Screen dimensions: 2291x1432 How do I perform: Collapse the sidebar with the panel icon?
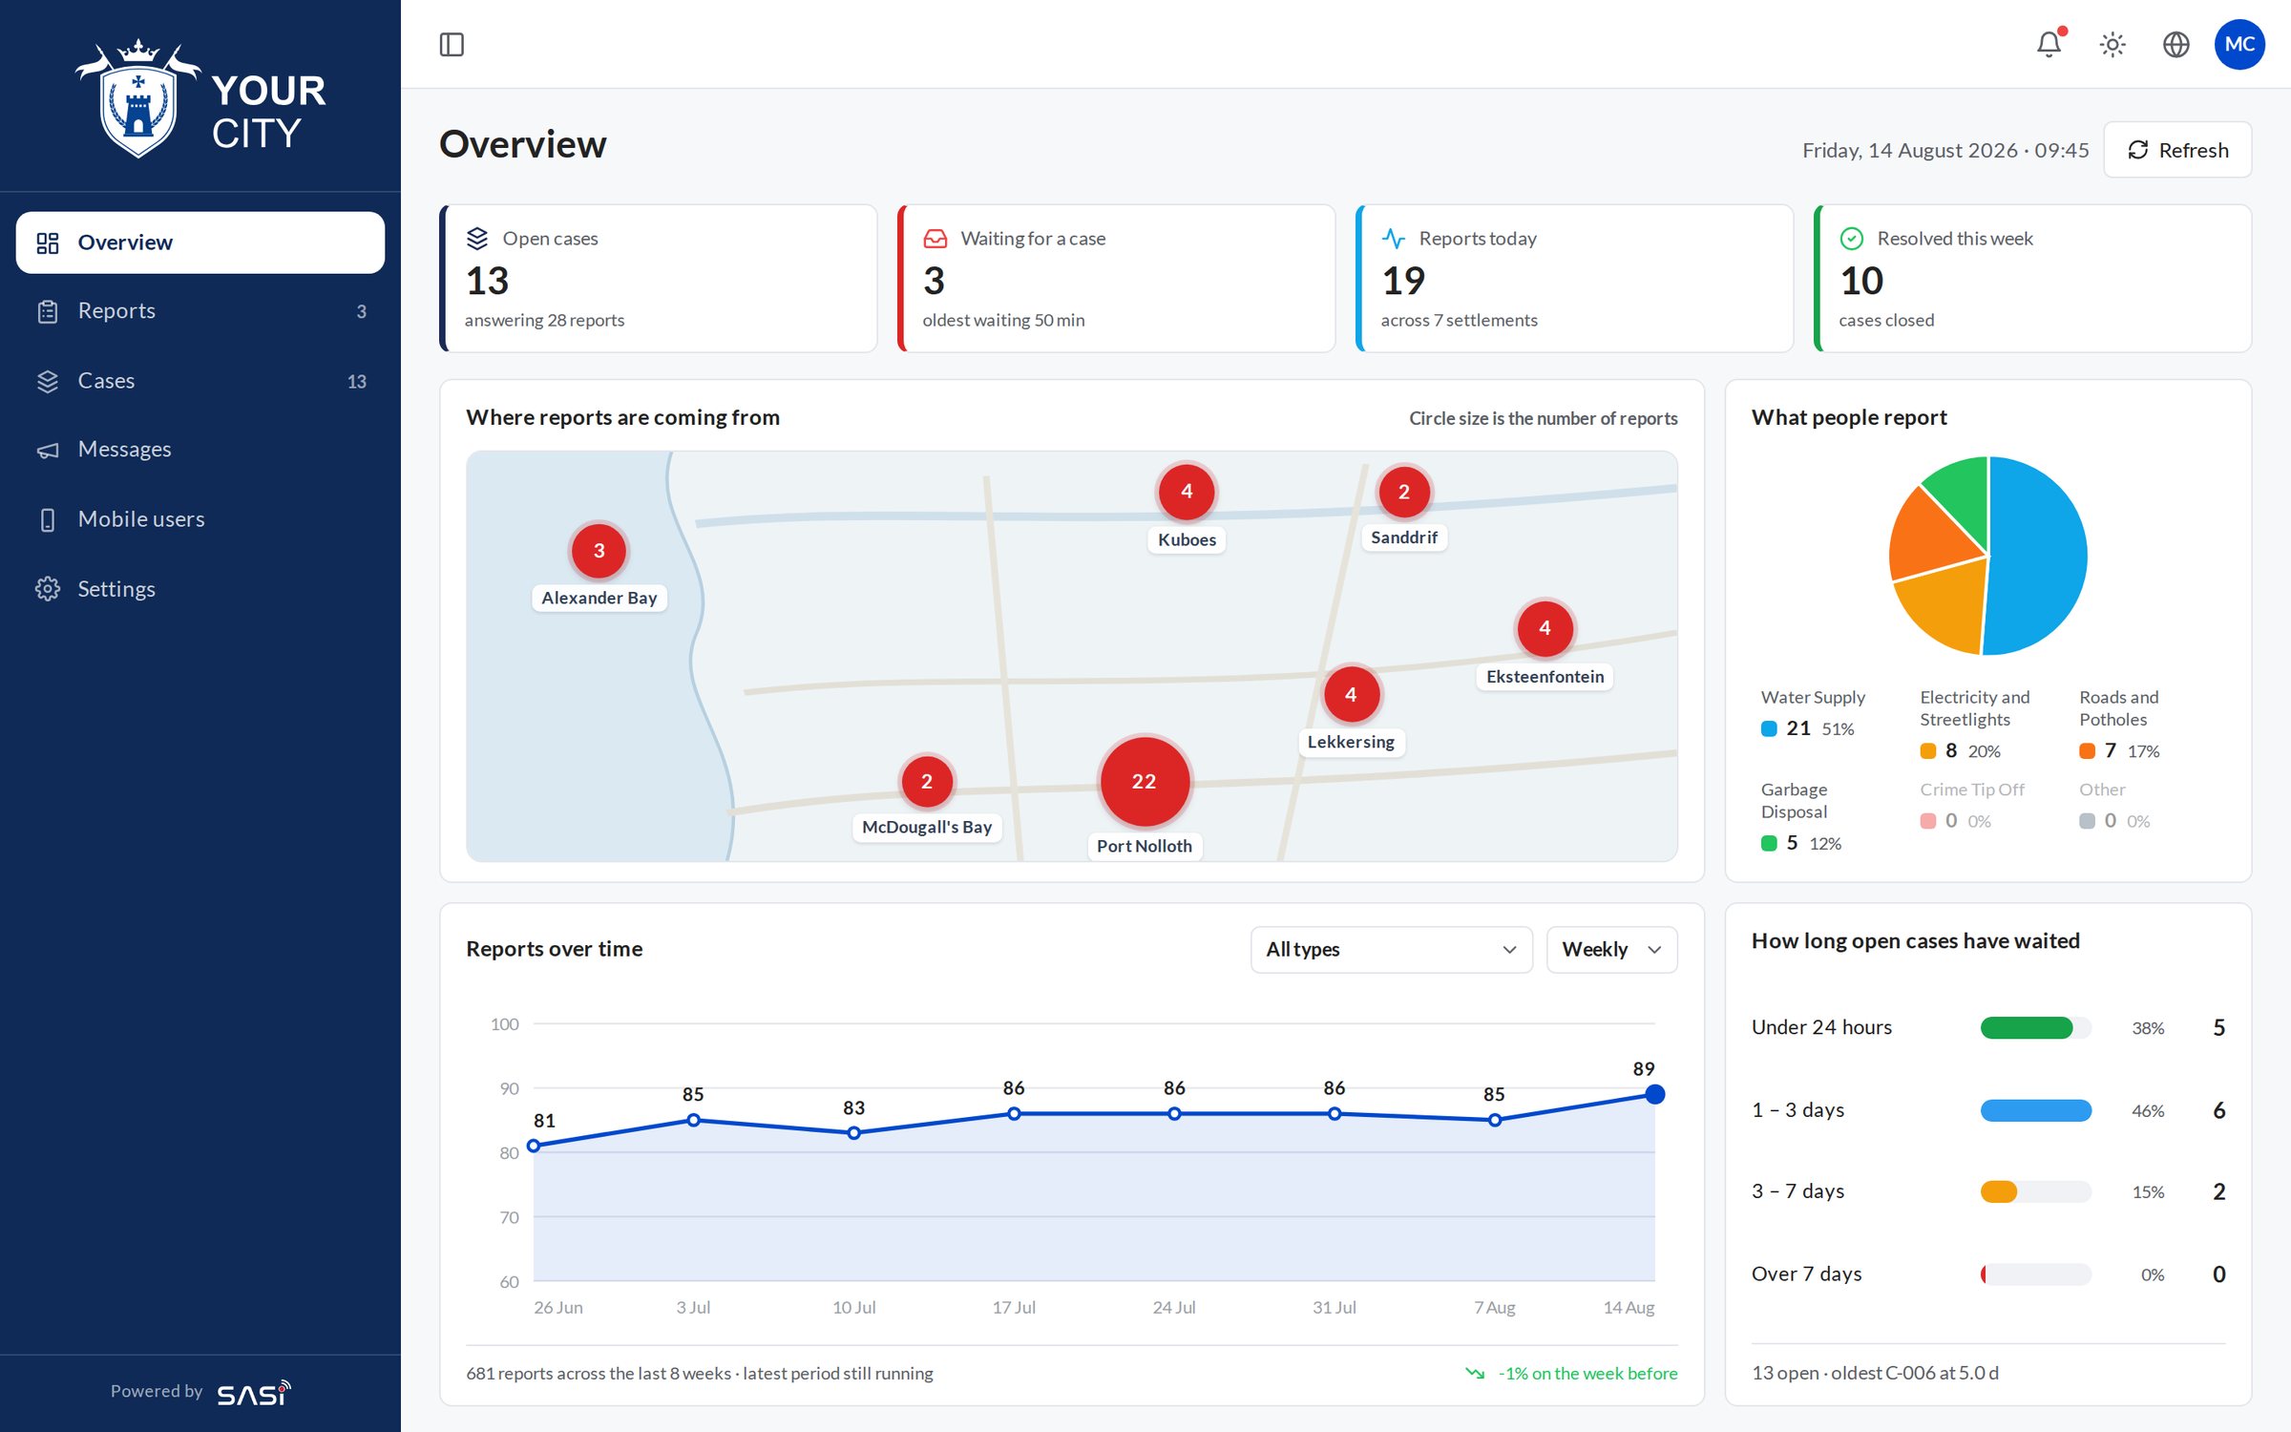pyautogui.click(x=452, y=45)
